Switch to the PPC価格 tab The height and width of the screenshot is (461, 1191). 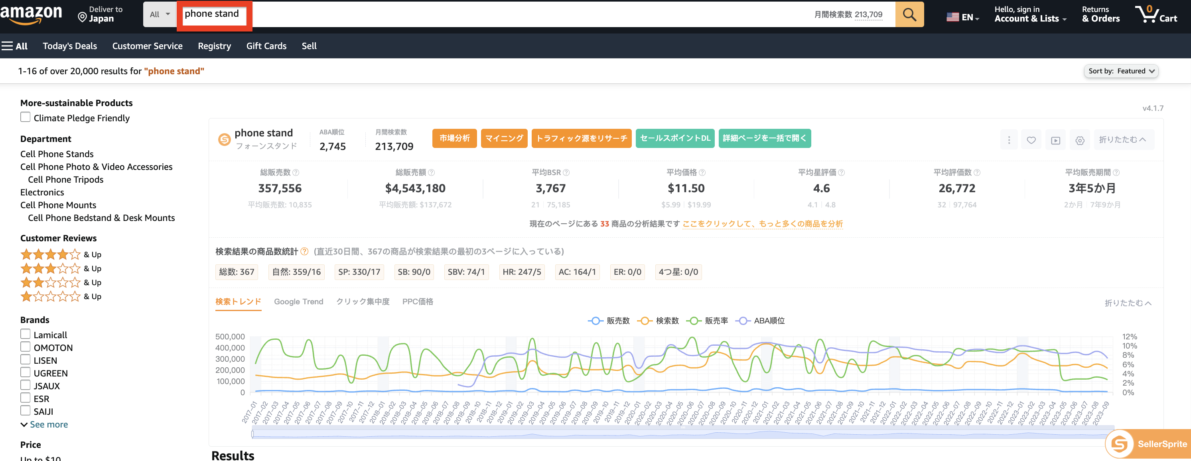418,301
